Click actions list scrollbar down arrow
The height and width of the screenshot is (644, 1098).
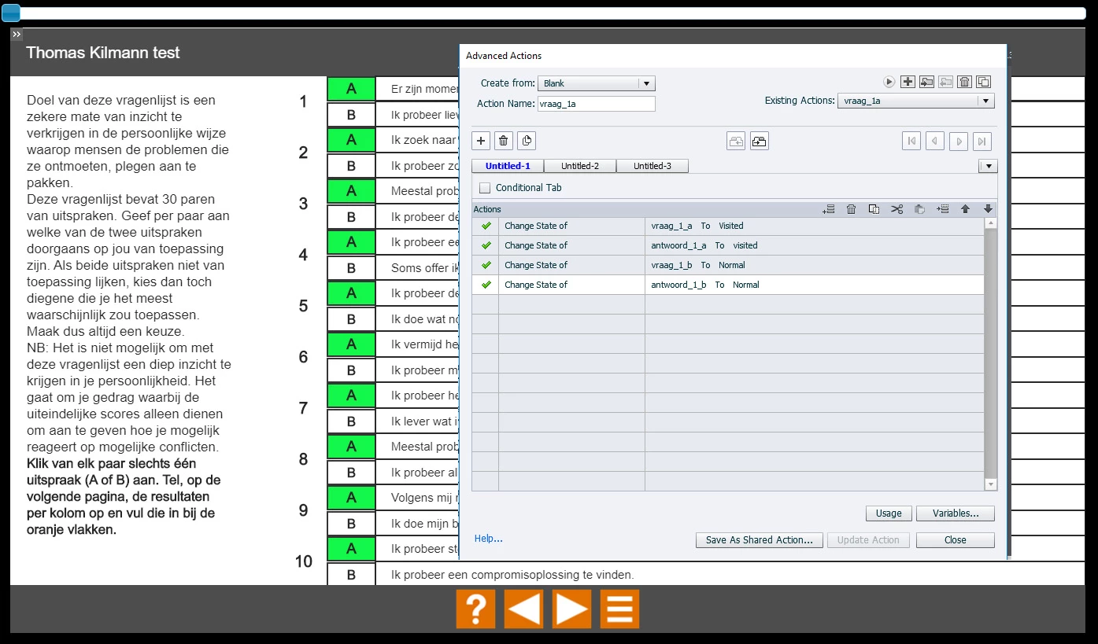click(x=991, y=485)
